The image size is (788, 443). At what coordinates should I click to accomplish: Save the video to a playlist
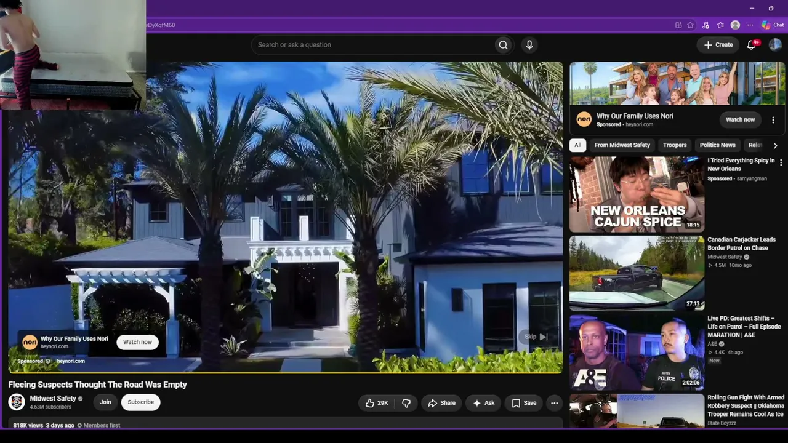[524, 403]
